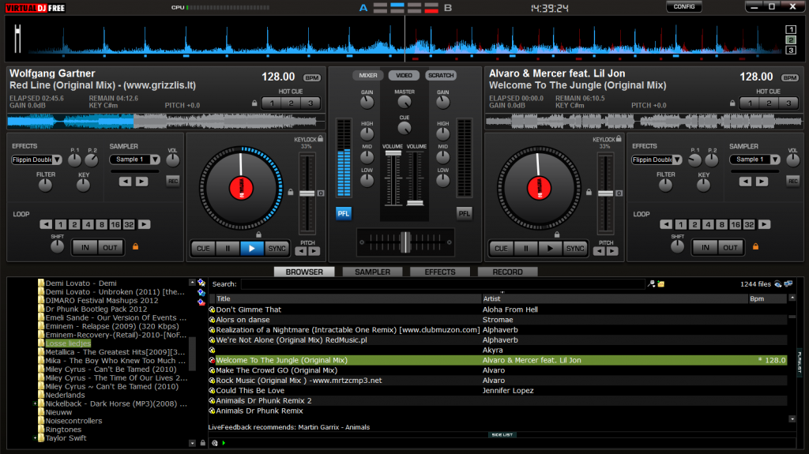Click left deck BPM tap button

point(311,78)
